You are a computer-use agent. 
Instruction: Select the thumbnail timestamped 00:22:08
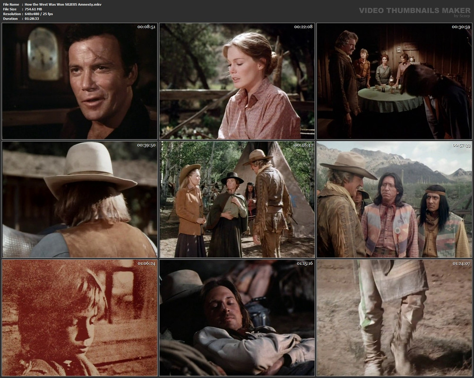coord(237,81)
